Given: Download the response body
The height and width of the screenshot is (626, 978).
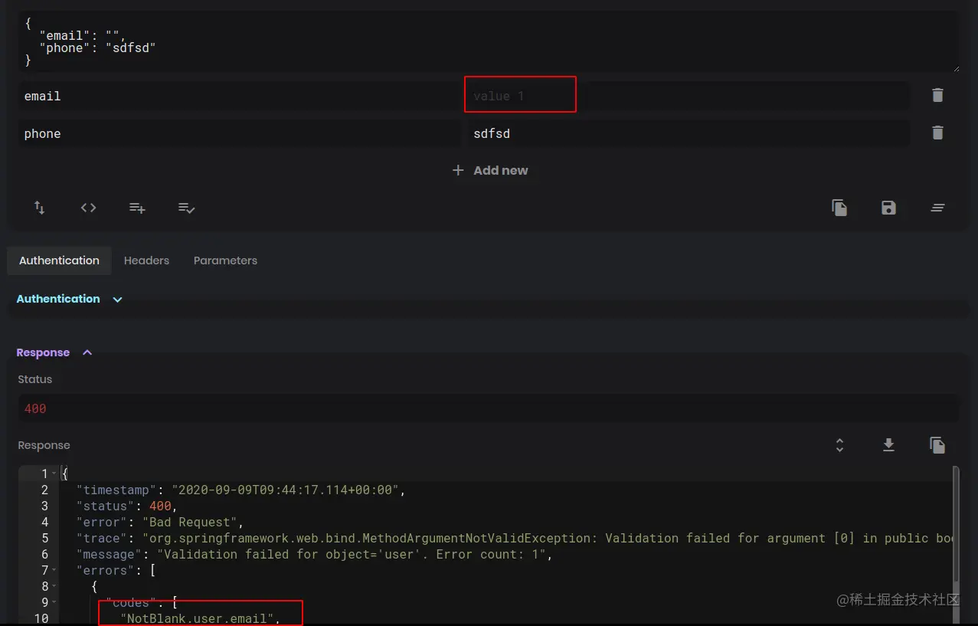Looking at the screenshot, I should pos(888,445).
